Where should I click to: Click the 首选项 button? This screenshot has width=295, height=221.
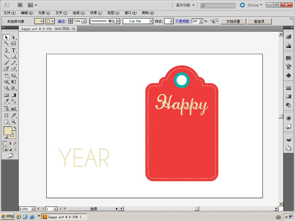[x=259, y=21]
